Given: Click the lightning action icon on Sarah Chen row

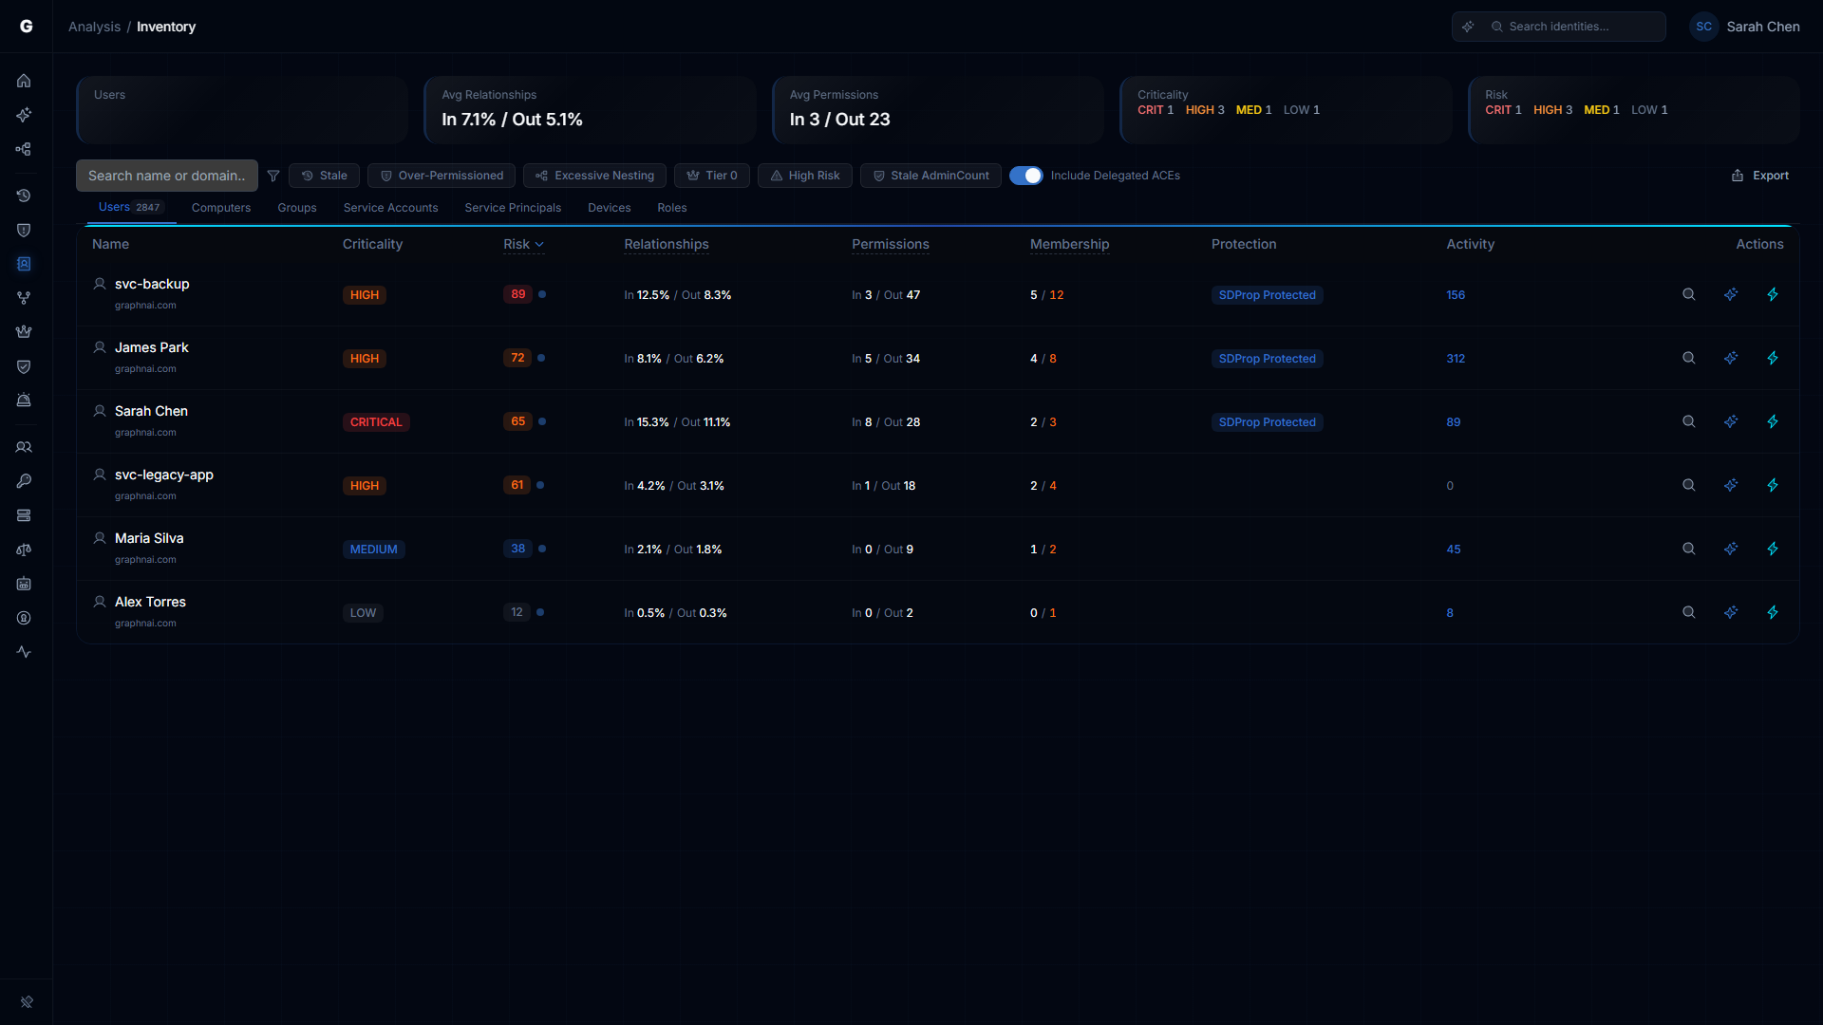Looking at the screenshot, I should tap(1774, 421).
